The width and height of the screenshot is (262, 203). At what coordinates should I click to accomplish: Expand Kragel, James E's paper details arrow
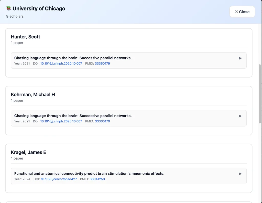[240, 174]
